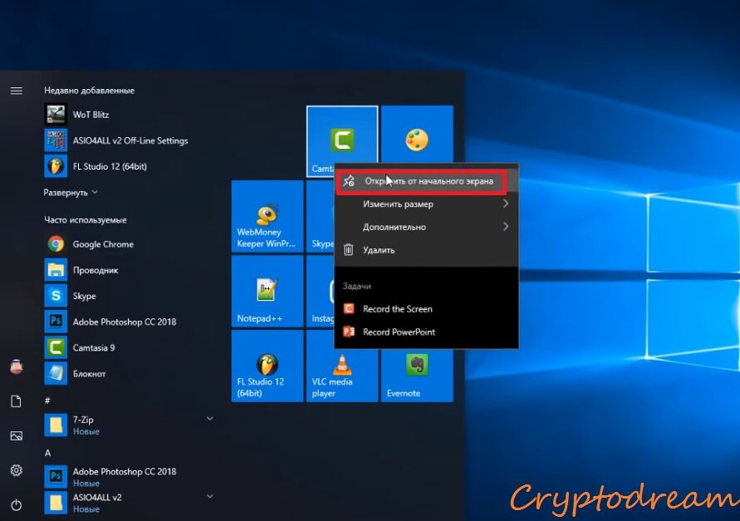Click Часто используемые heading text

(x=86, y=220)
